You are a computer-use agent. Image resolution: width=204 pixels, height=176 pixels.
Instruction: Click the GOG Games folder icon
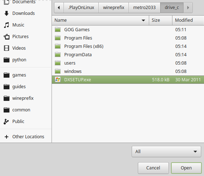pos(58,29)
